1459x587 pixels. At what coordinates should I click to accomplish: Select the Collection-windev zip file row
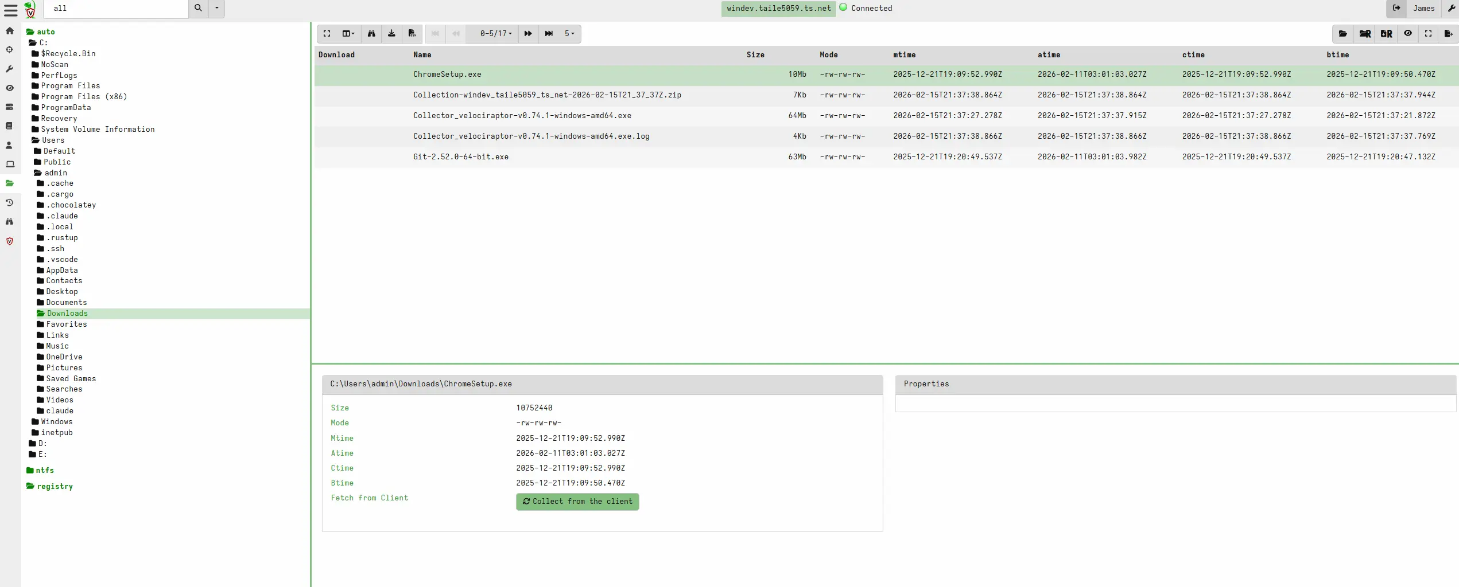coord(886,95)
